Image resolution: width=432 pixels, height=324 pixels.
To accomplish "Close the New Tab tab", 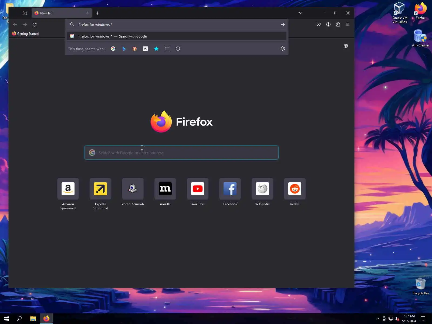I will pos(87,13).
